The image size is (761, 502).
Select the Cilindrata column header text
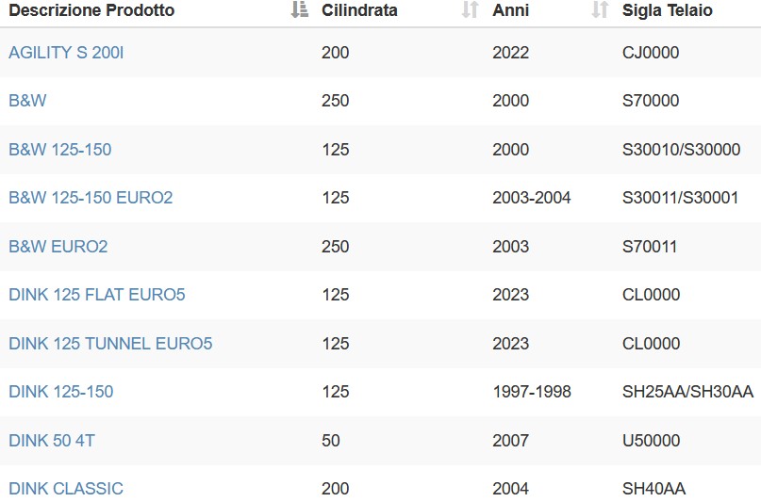[x=359, y=10]
